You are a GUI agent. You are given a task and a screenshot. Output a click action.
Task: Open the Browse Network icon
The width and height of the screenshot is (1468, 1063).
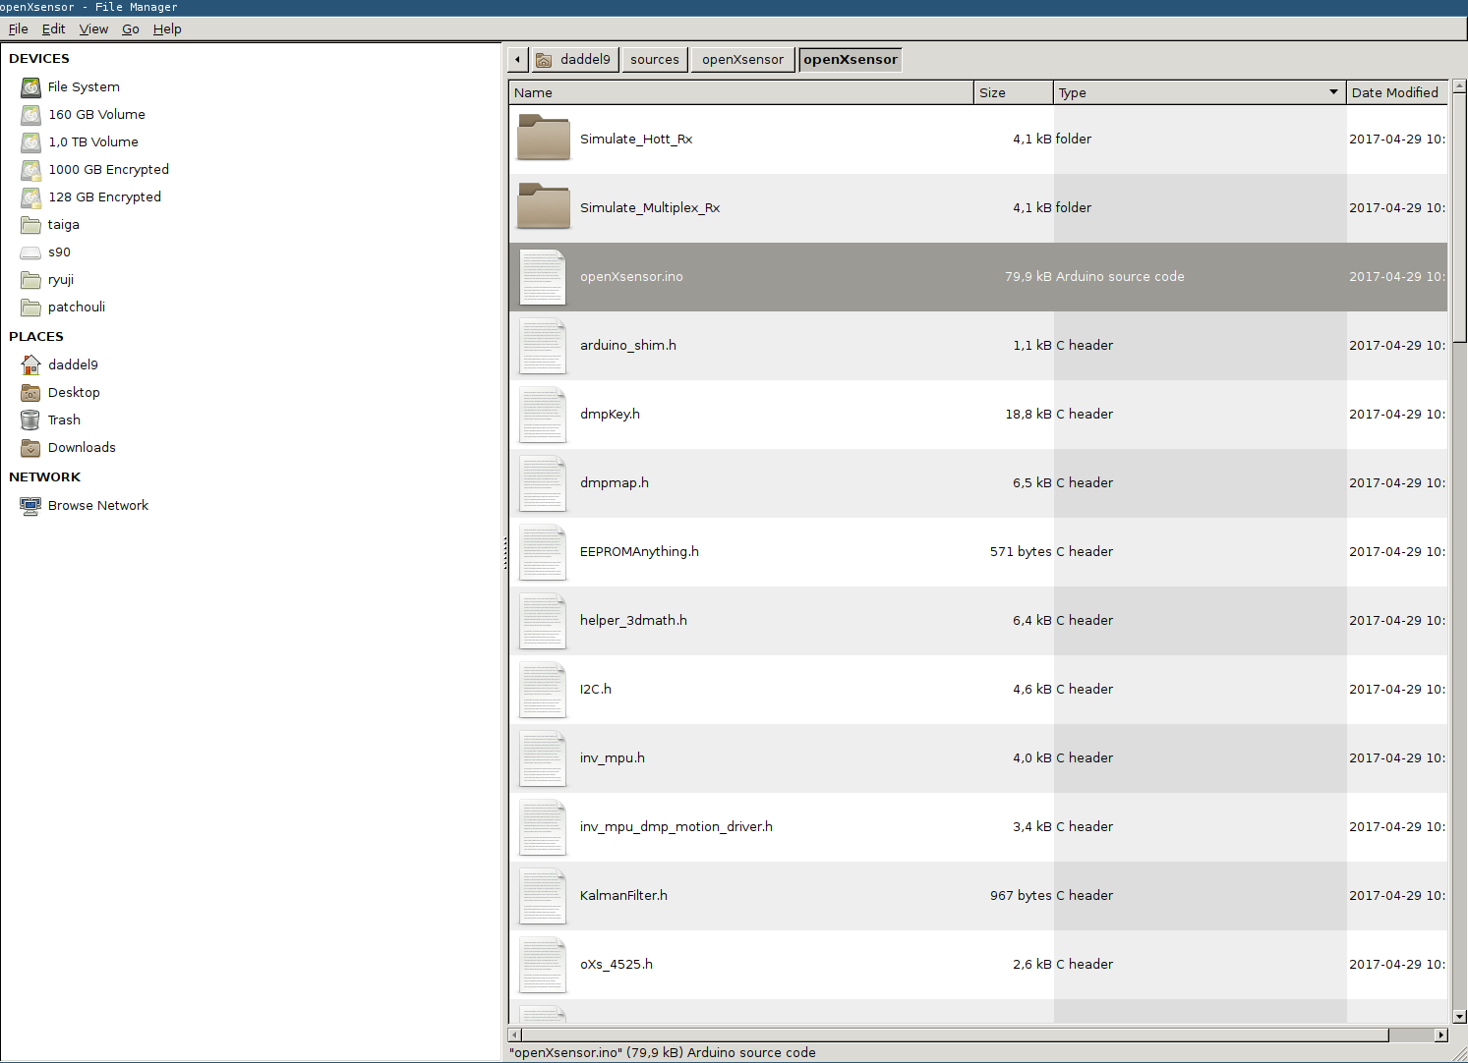coord(30,506)
